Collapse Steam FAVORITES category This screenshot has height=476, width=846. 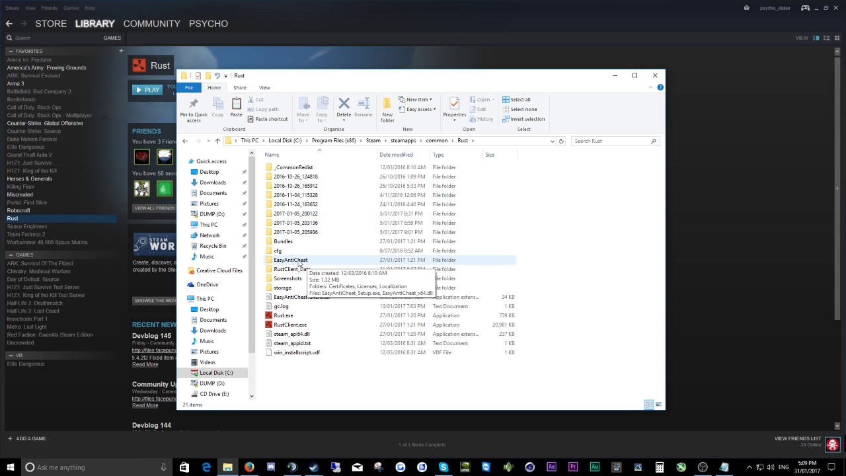coord(10,51)
